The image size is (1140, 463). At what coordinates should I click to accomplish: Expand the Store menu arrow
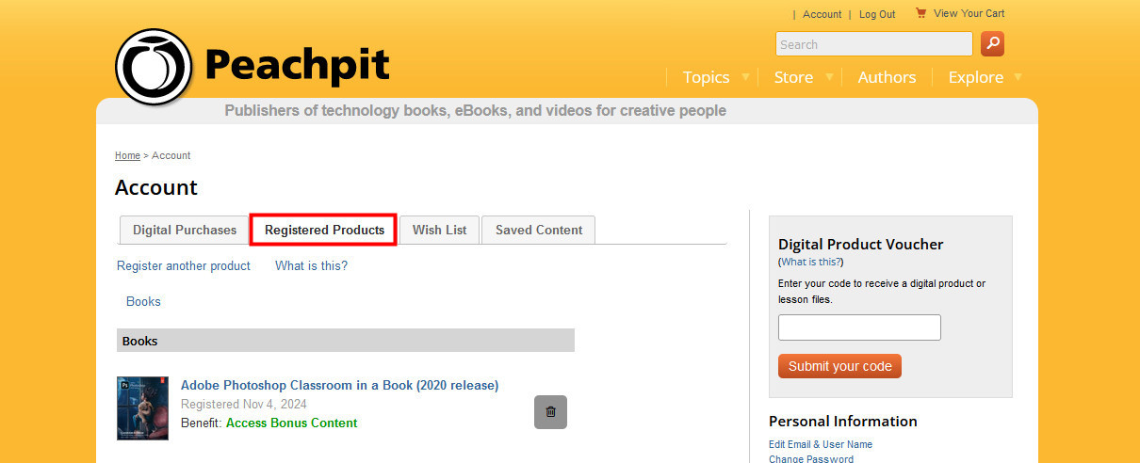[x=829, y=77]
